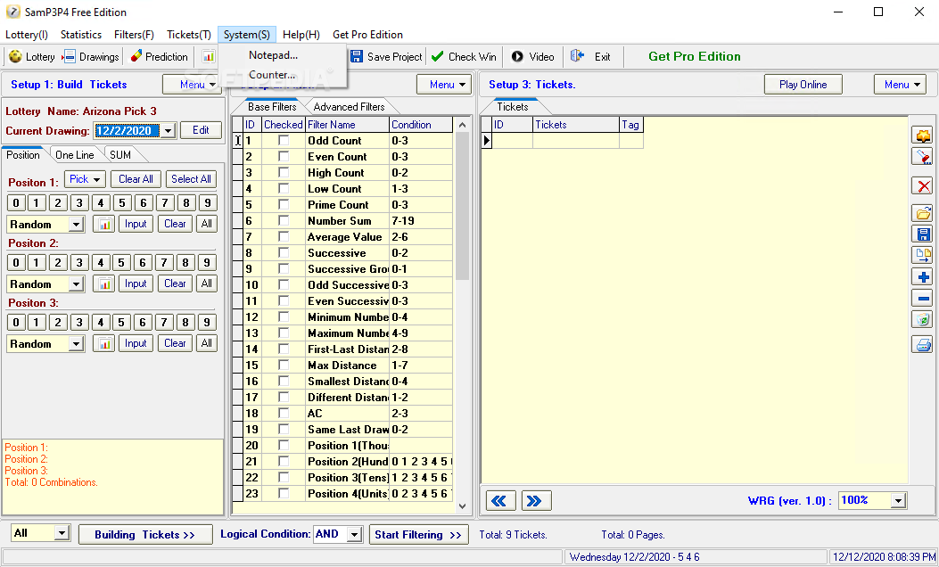Open the Setup 1 Menu dropdown
The image size is (939, 567).
pos(192,85)
